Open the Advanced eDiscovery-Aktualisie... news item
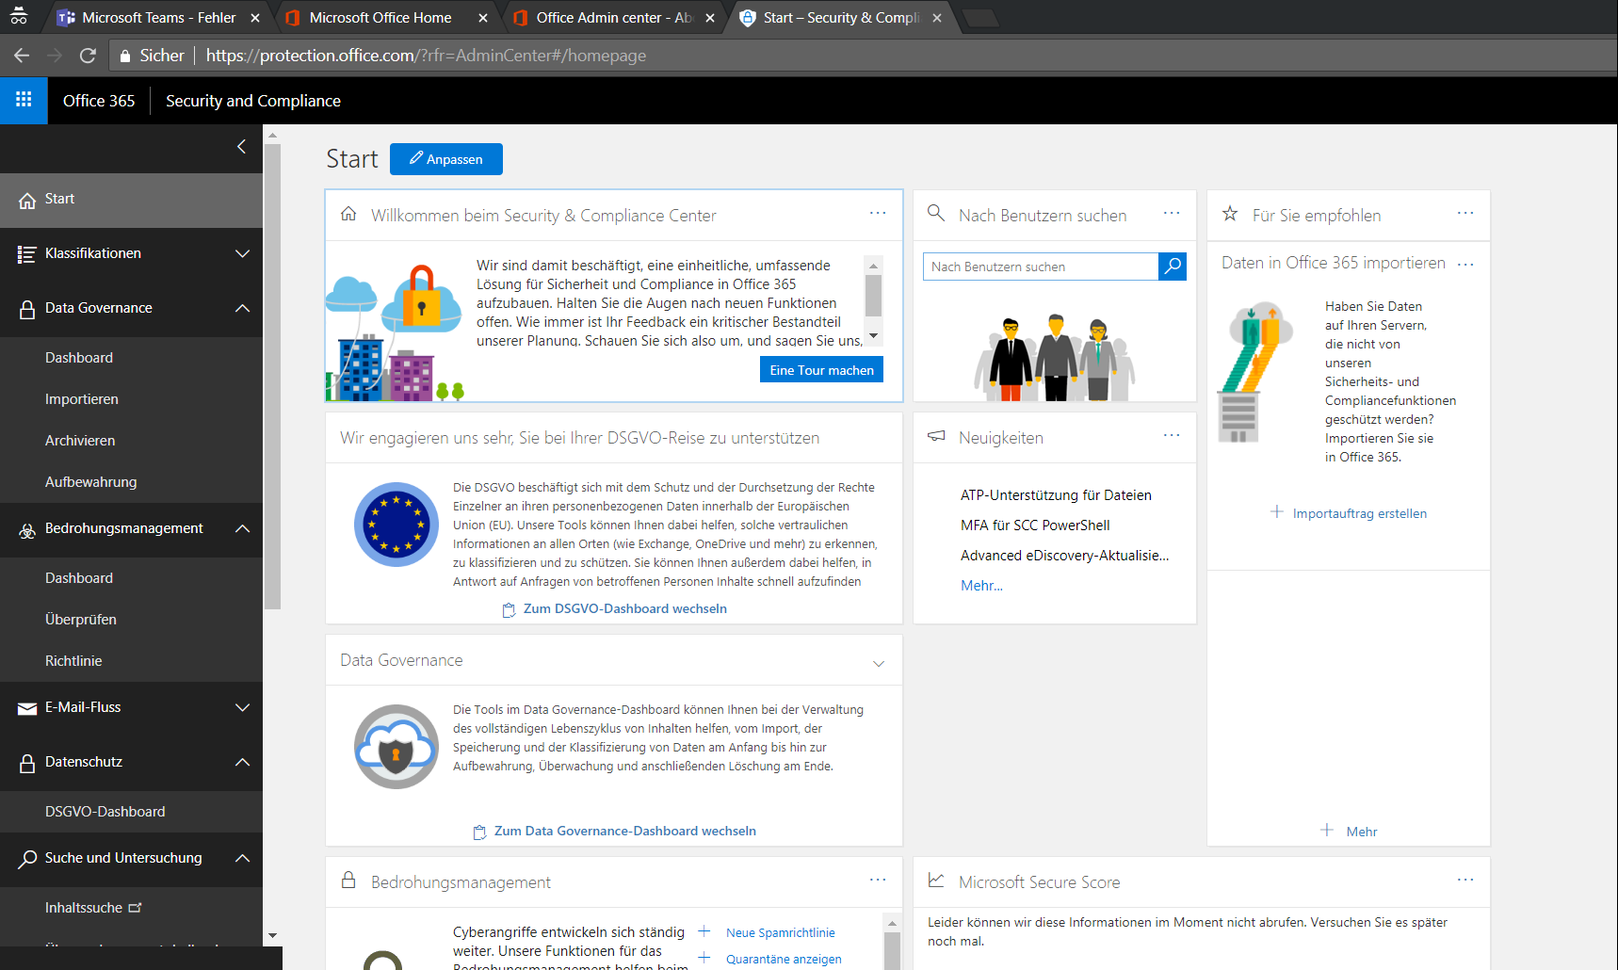This screenshot has width=1618, height=970. (1064, 556)
